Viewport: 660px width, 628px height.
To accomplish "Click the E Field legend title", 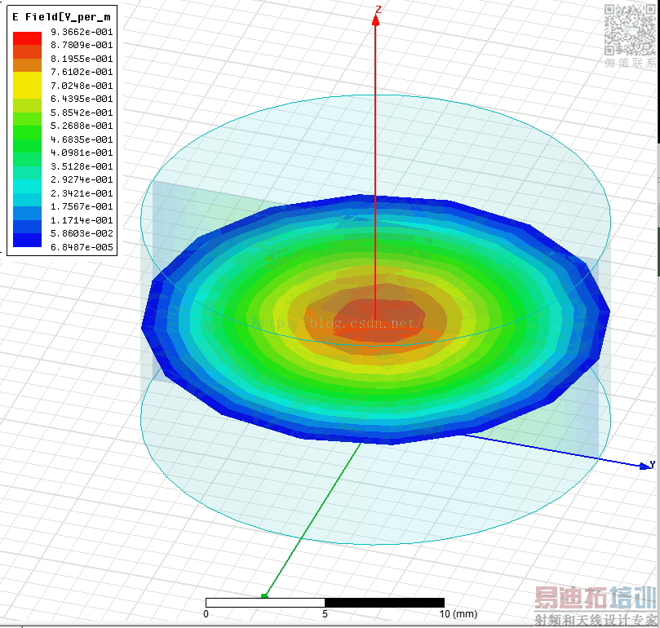I will [61, 17].
